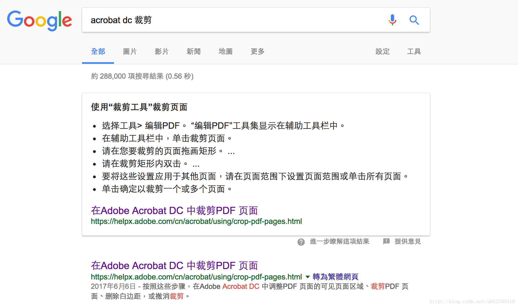Click the bullet 请在裁剪矩形内双击

pos(151,164)
